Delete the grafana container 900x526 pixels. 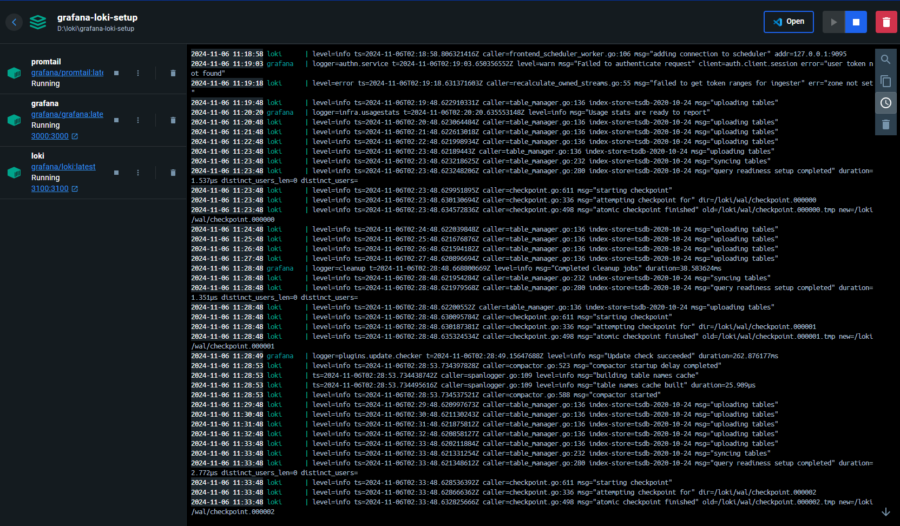(x=173, y=120)
